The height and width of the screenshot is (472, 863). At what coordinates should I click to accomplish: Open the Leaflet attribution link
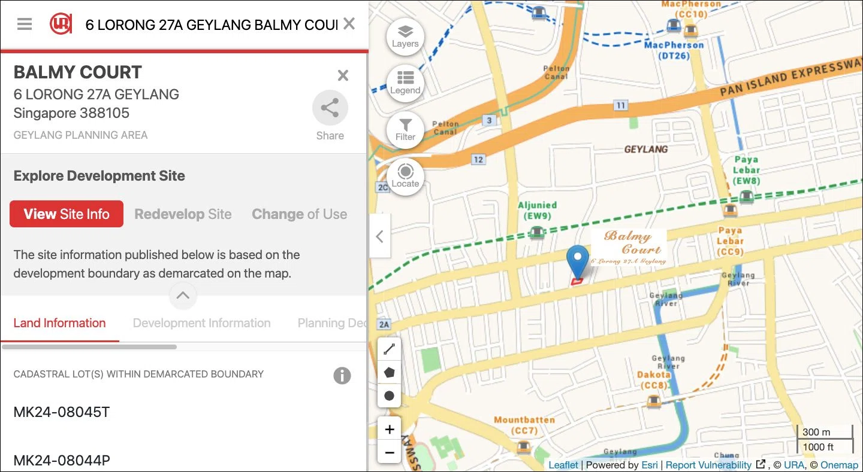[x=563, y=465]
